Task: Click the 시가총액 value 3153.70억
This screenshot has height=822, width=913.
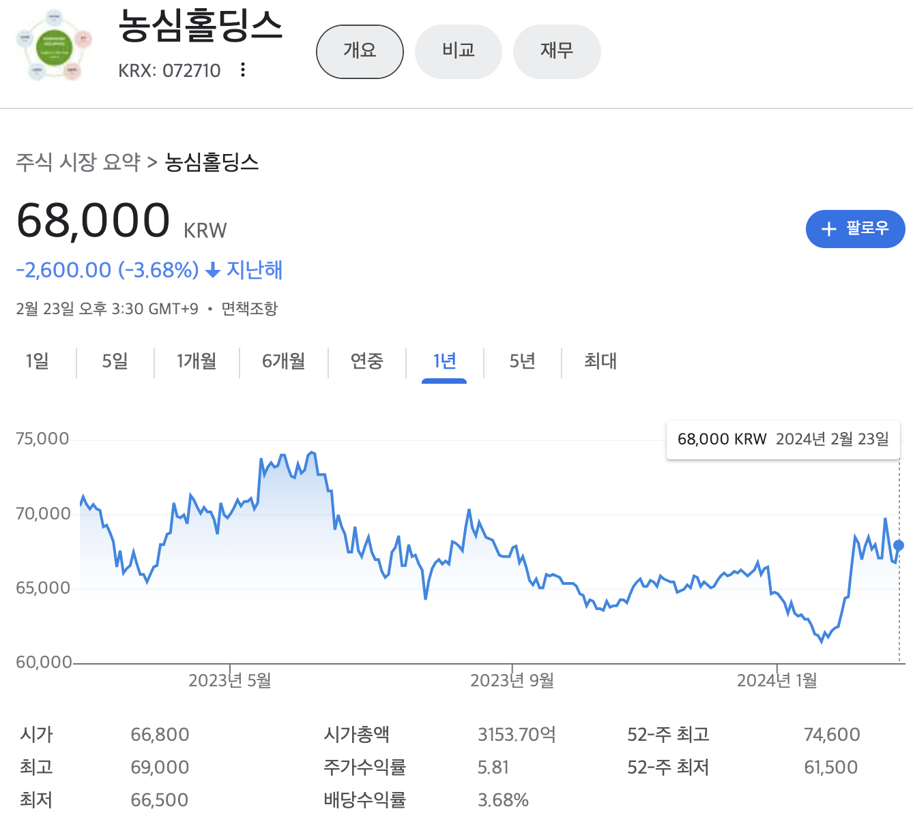Action: 517,735
